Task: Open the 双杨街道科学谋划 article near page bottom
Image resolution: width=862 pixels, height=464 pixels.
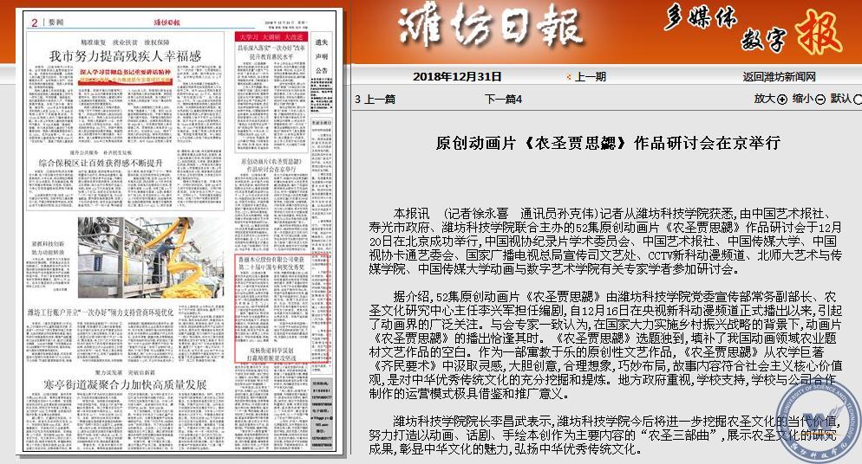Action: [x=271, y=354]
